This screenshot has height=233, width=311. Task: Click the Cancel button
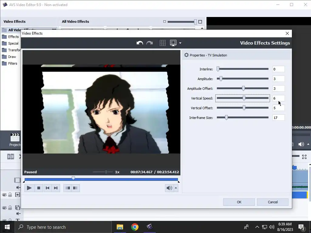pyautogui.click(x=273, y=202)
